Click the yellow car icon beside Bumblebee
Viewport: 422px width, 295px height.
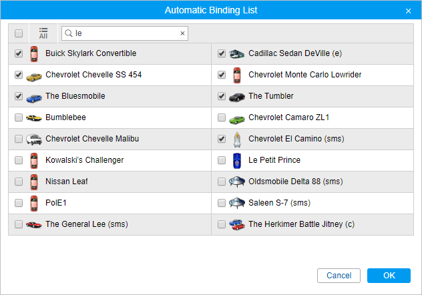click(x=34, y=117)
